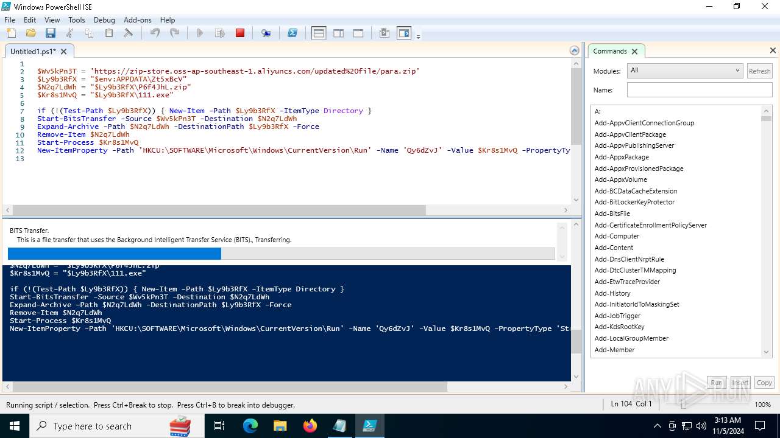Launch Firefox from taskbar
The height and width of the screenshot is (438, 780).
pyautogui.click(x=310, y=426)
